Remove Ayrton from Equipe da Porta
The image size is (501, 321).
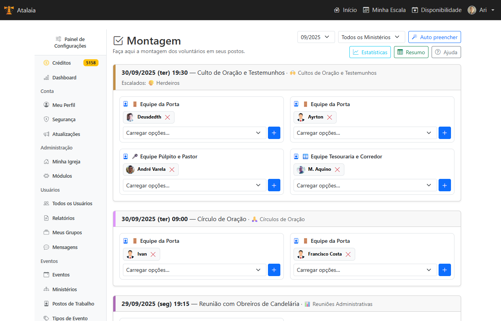coord(330,117)
